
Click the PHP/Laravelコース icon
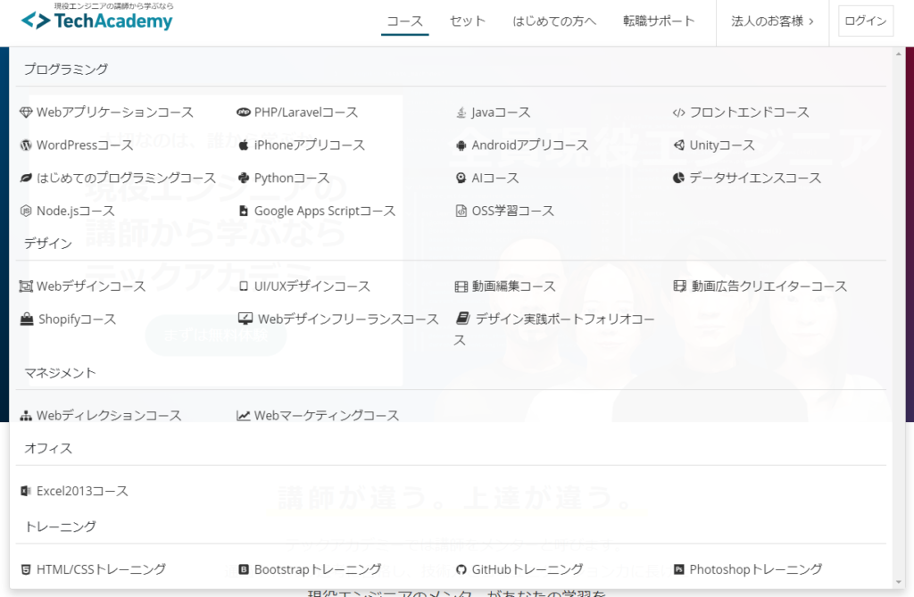coord(245,112)
